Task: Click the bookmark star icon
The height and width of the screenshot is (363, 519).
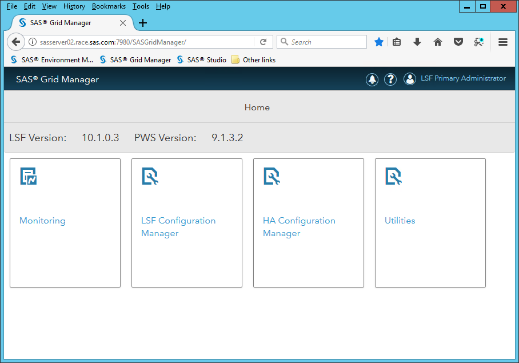Action: pyautogui.click(x=378, y=42)
